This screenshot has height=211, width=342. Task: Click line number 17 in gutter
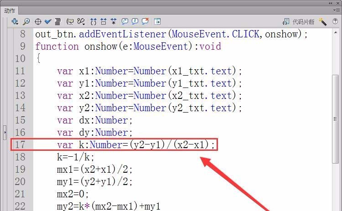pos(20,145)
